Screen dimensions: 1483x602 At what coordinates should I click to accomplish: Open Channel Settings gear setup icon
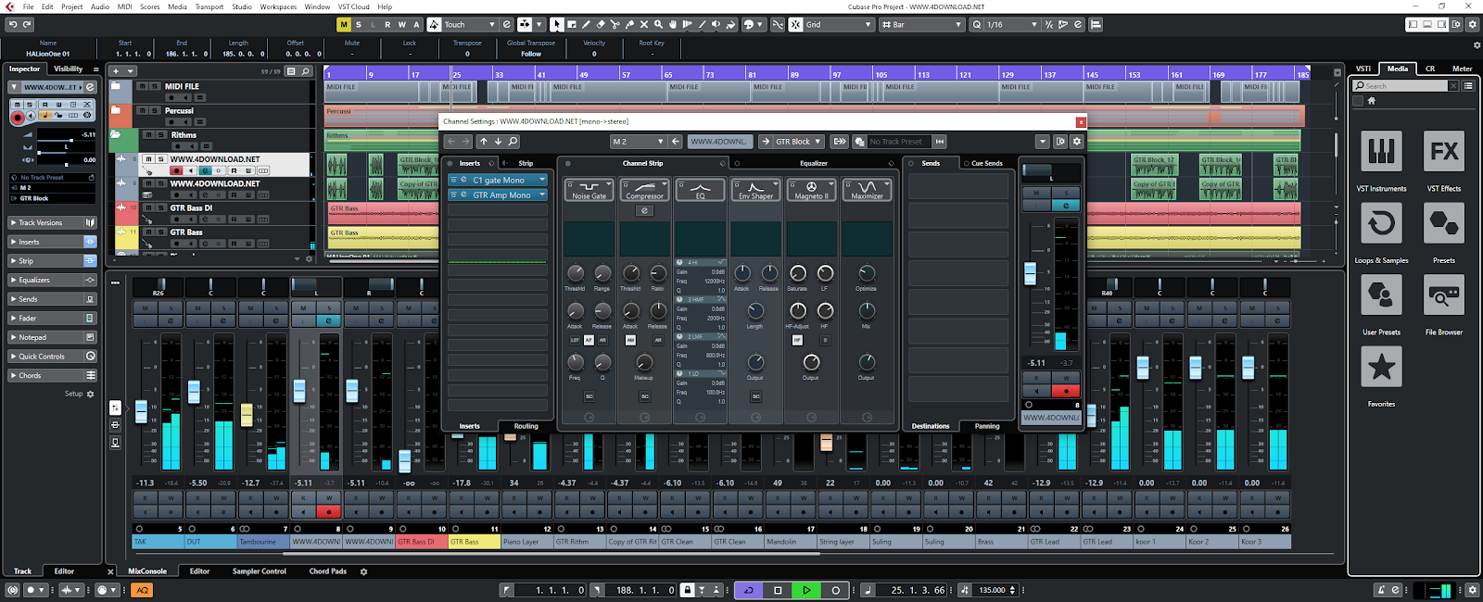(1076, 142)
